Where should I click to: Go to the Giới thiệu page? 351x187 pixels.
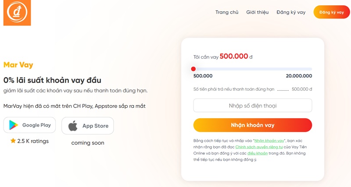[x=257, y=12]
